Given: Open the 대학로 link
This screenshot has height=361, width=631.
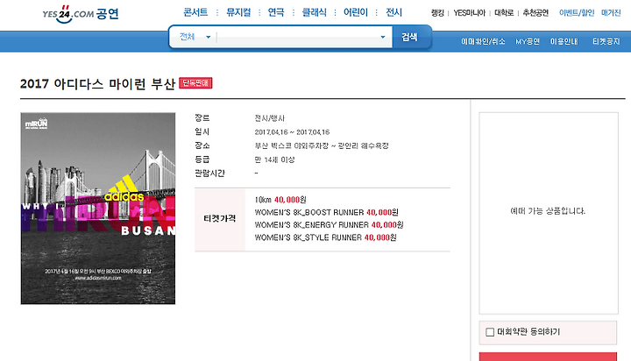Looking at the screenshot, I should point(504,13).
